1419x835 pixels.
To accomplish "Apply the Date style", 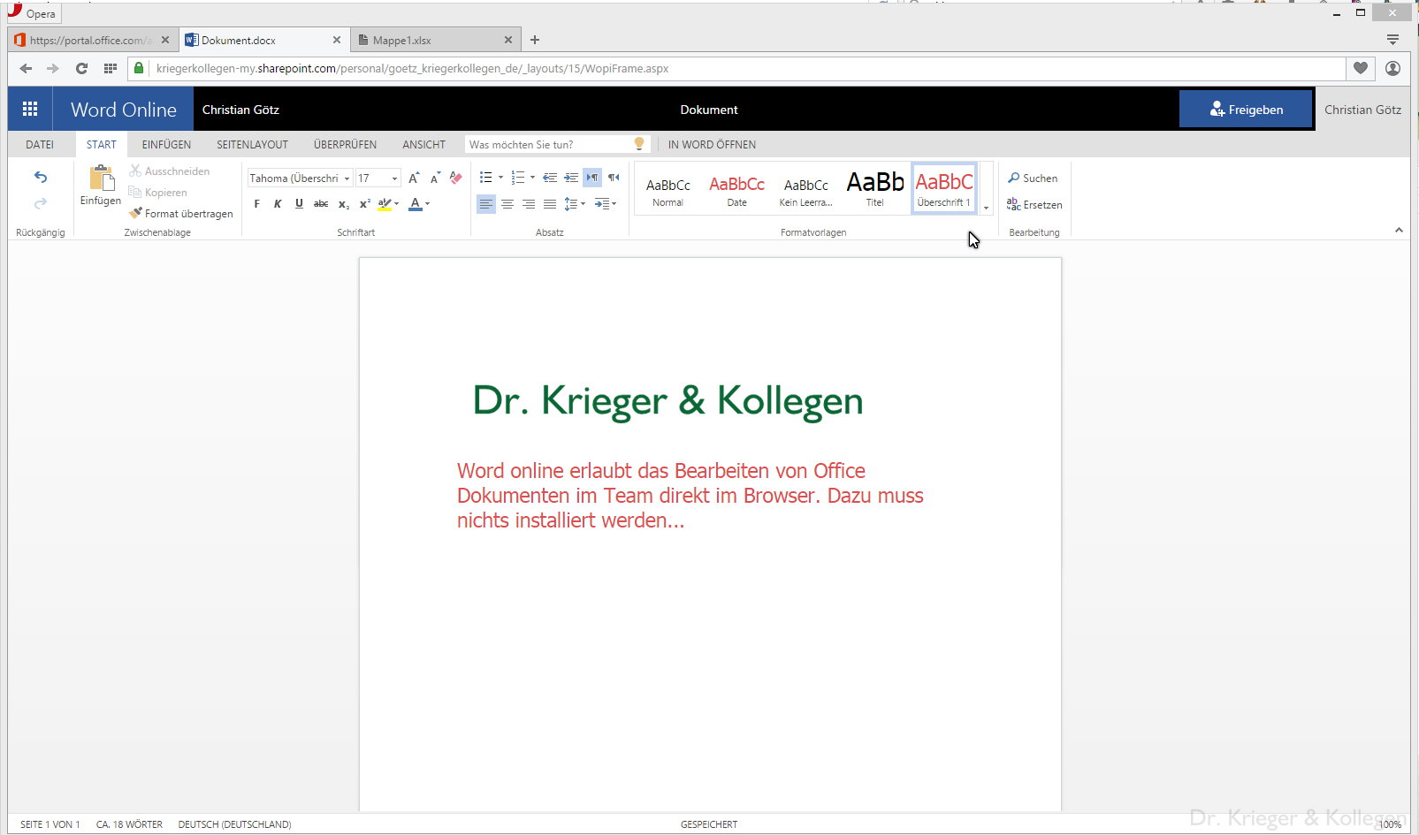I will point(736,188).
